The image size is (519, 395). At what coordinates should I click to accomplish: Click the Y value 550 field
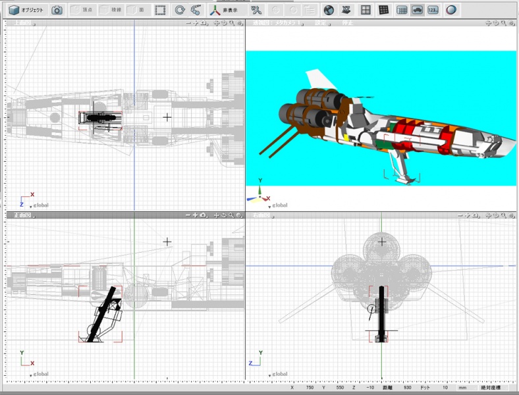point(339,387)
